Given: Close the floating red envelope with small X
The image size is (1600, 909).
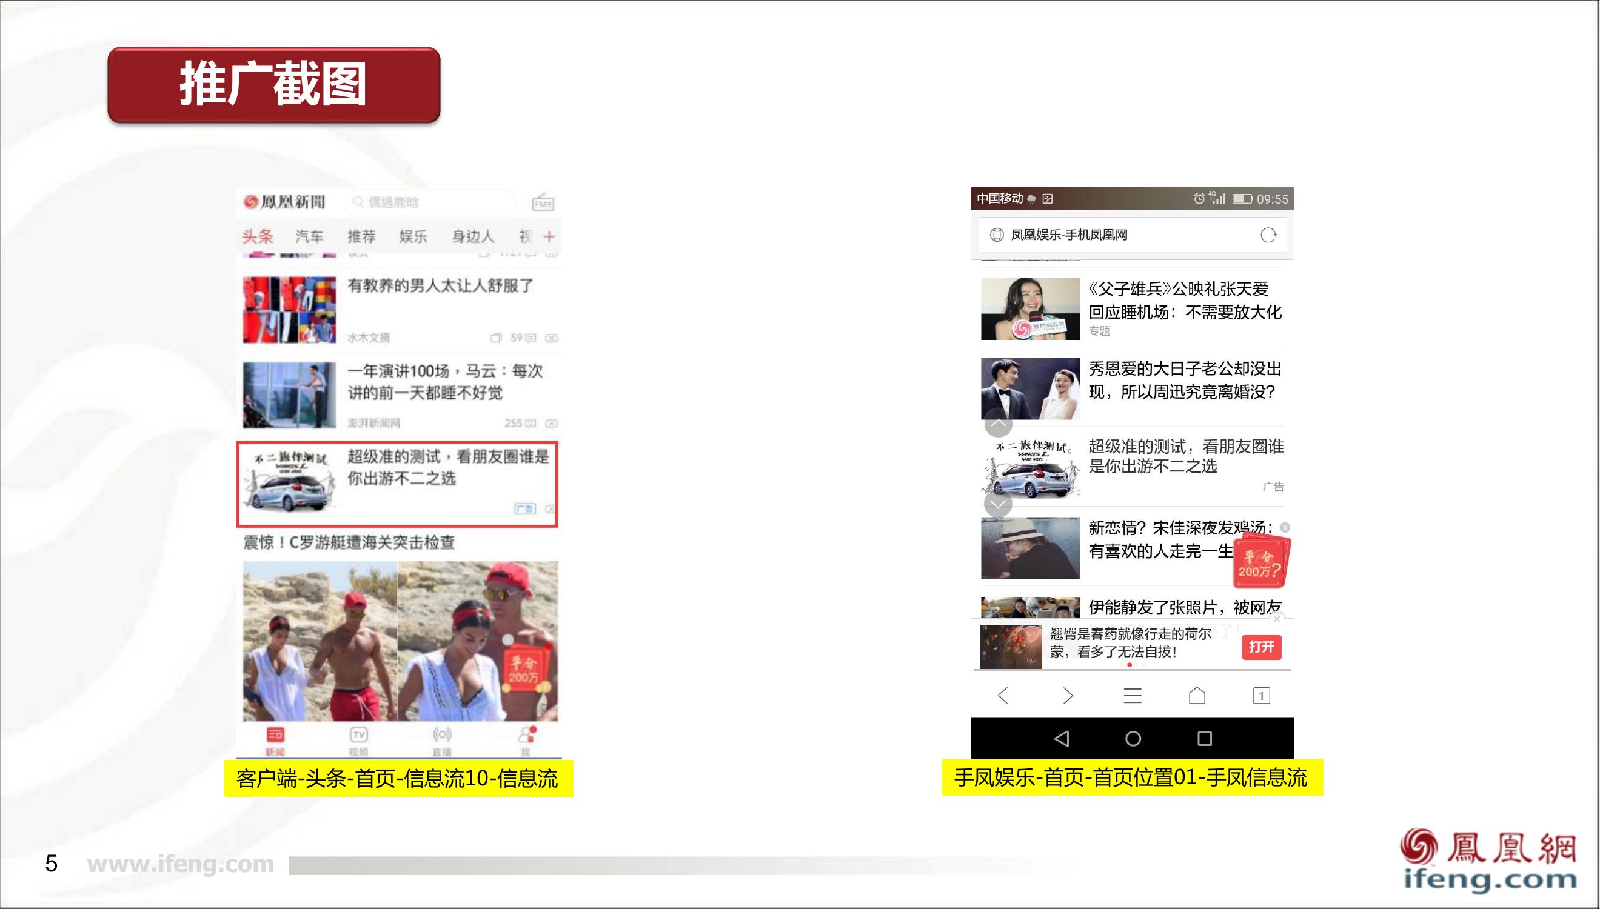Looking at the screenshot, I should (1285, 528).
